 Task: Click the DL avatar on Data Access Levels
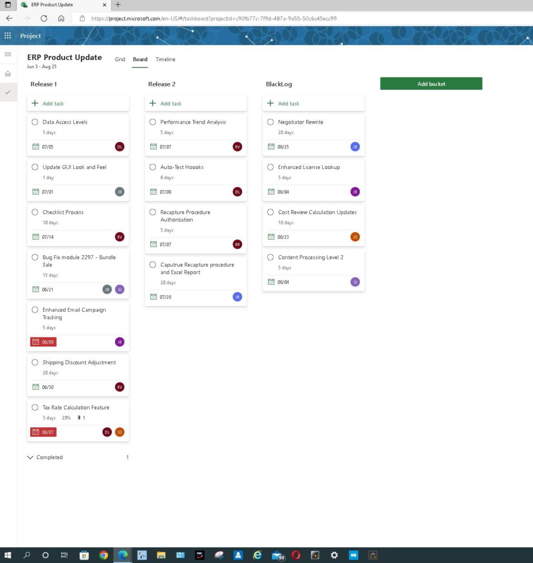coord(119,147)
